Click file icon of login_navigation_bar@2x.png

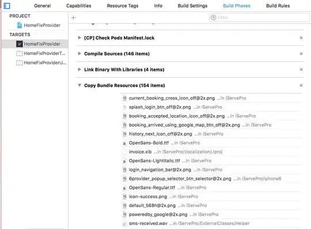124,170
